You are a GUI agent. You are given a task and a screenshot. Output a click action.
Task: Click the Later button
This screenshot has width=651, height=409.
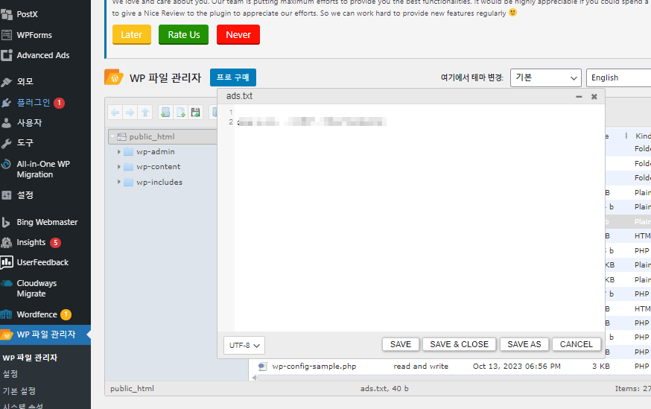[x=132, y=34]
